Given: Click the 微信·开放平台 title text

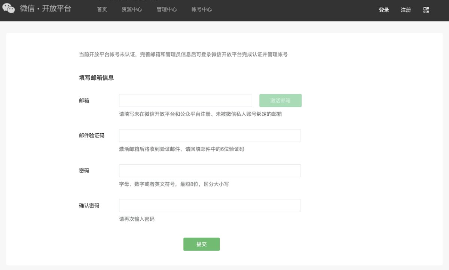Looking at the screenshot, I should 46,8.
